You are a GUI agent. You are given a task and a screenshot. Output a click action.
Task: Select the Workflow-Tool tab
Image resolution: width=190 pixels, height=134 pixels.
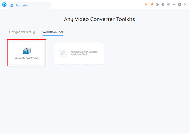point(53,32)
